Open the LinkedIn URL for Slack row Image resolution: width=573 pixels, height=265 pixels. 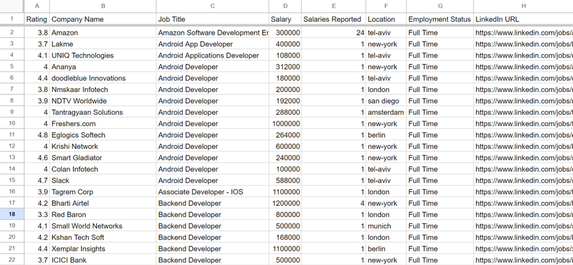pos(523,181)
